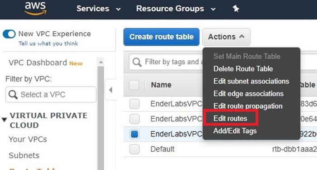Viewport: 317px width, 170px height.
Task: Open the Resource Groups dropdown
Action: tap(176, 9)
